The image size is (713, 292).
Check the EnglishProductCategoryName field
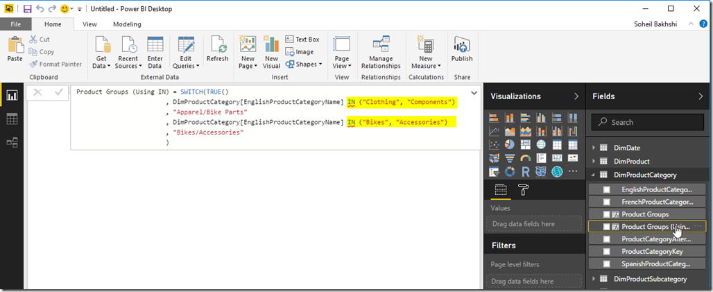pos(607,189)
